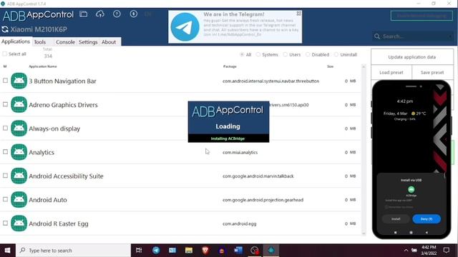Click package com.miui.analytics text
The height and width of the screenshot is (257, 458).
coord(240,152)
